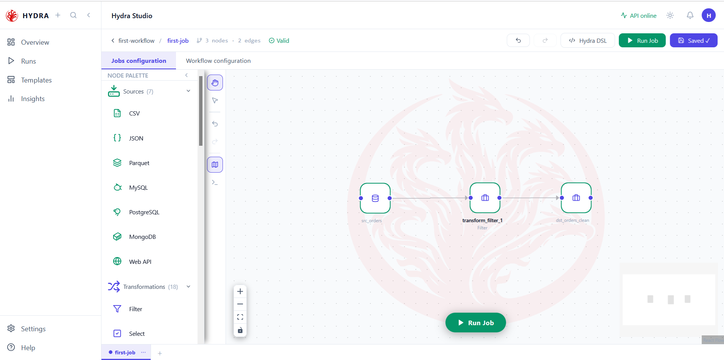Screen dimensions: 724x360
Task: Select the dst_orders_clean node
Action: [576, 198]
